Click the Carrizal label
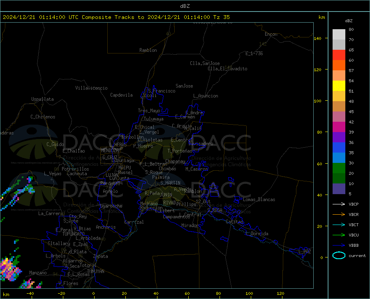Screen dimensions: 370x299 [x=134, y=222]
